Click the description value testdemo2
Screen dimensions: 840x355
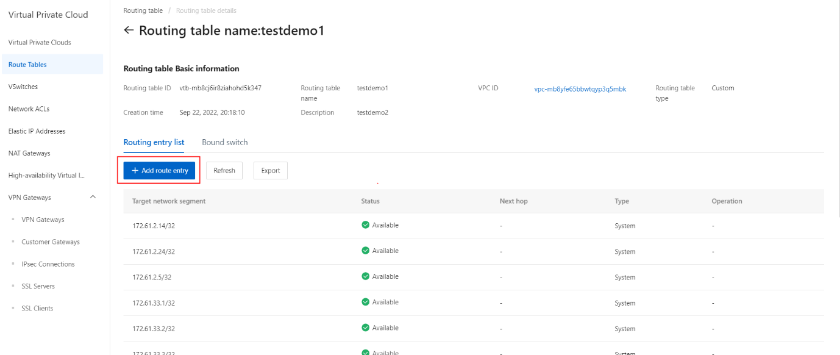[372, 112]
